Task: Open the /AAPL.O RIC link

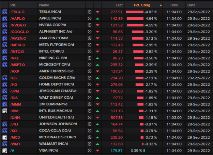Action: [18, 19]
